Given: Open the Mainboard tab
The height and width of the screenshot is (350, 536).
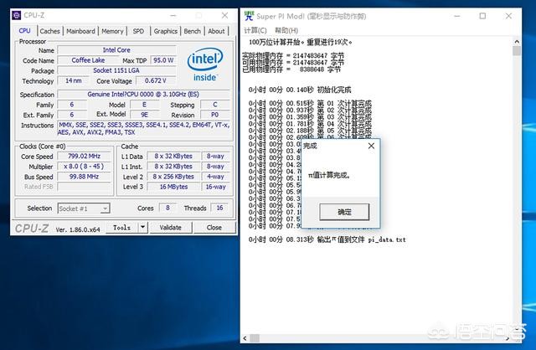Looking at the screenshot, I should coord(80,31).
